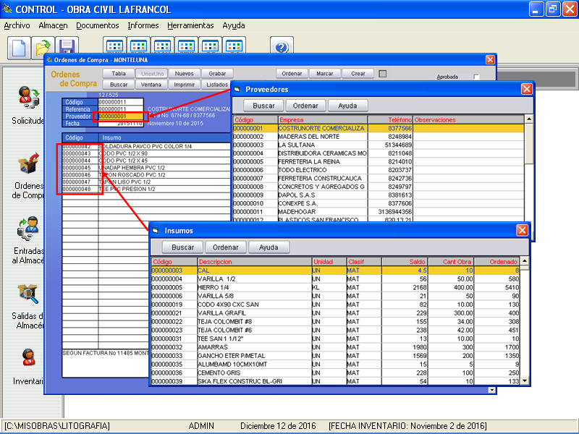
Task: Click the Teléfono column header in Proveedores
Action: click(x=390, y=119)
